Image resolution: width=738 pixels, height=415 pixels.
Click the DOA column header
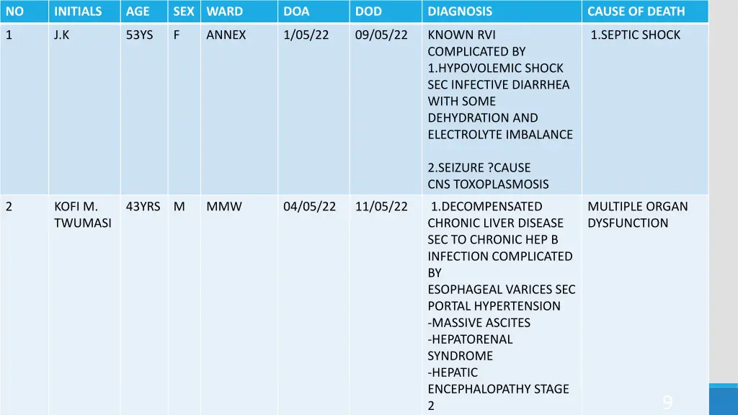coord(314,12)
